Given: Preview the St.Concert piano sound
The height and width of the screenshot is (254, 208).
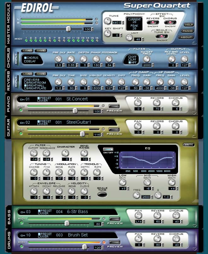Looking at the screenshot, I should pos(114,106).
